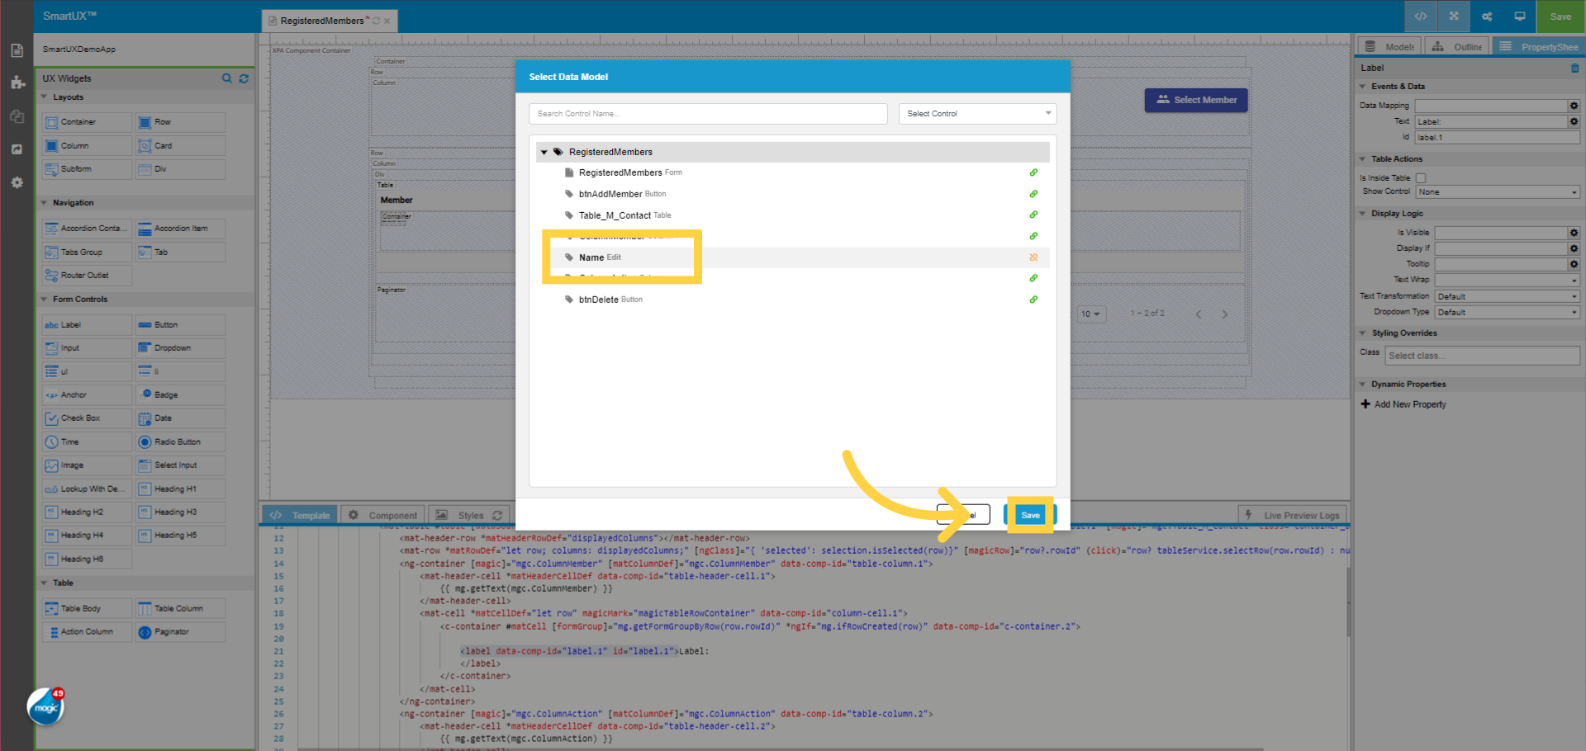The image size is (1586, 751).
Task: Collapse the Styling Overrides section
Action: point(1363,333)
